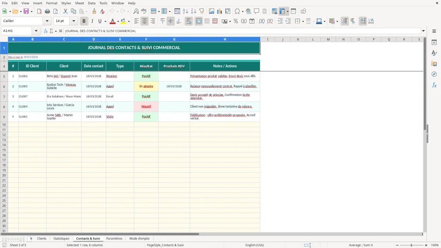Viewport: 441px width, 248px height.
Task: Open the sidebar Gallery panel
Action: [434, 64]
